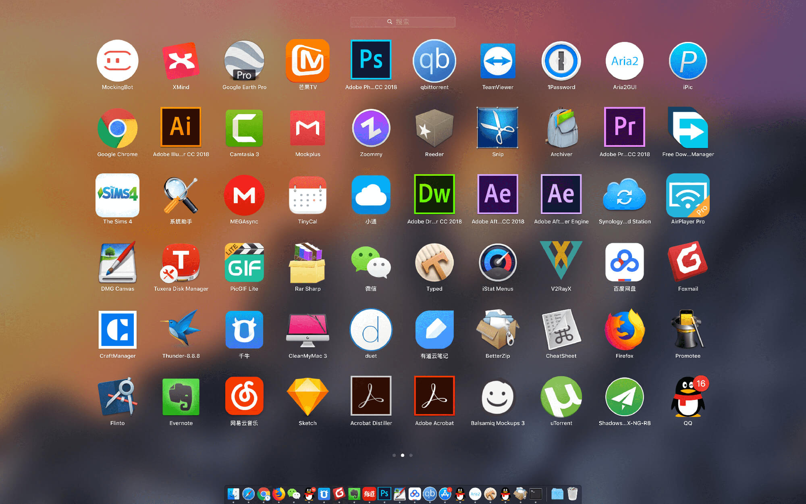The height and width of the screenshot is (504, 806).
Task: Launch Mockplus
Action: click(307, 128)
